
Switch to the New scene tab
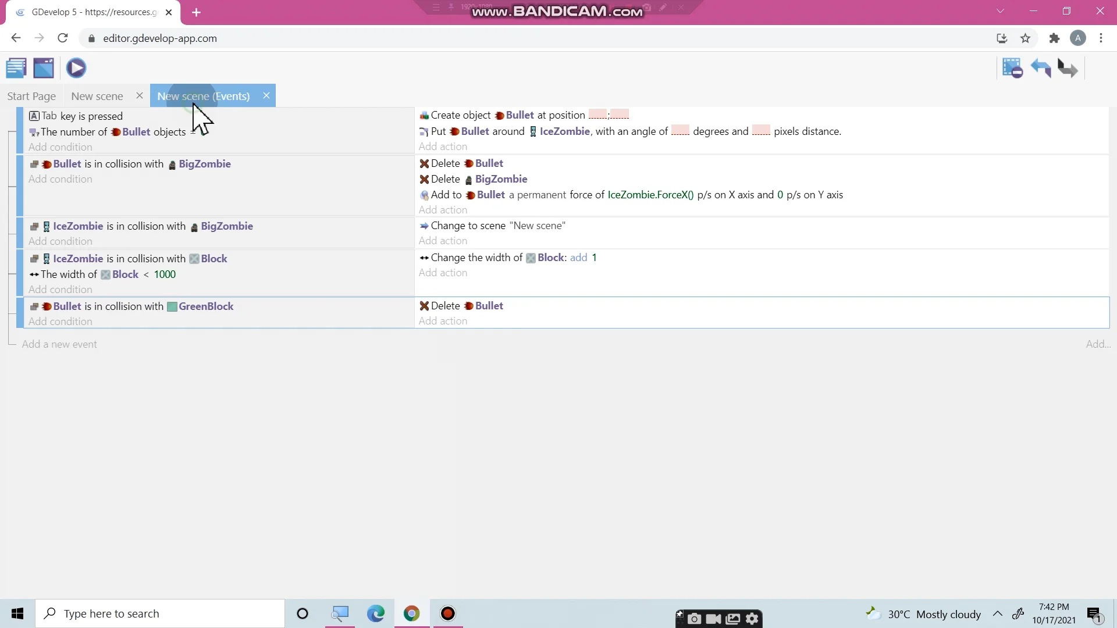97,96
